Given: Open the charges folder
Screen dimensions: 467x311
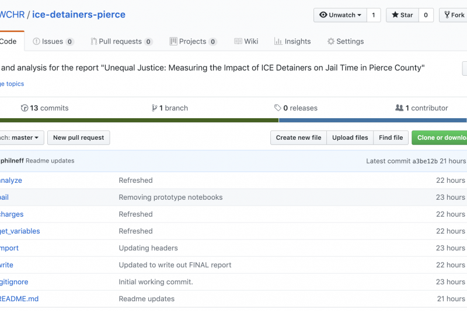Looking at the screenshot, I should pyautogui.click(x=12, y=214).
